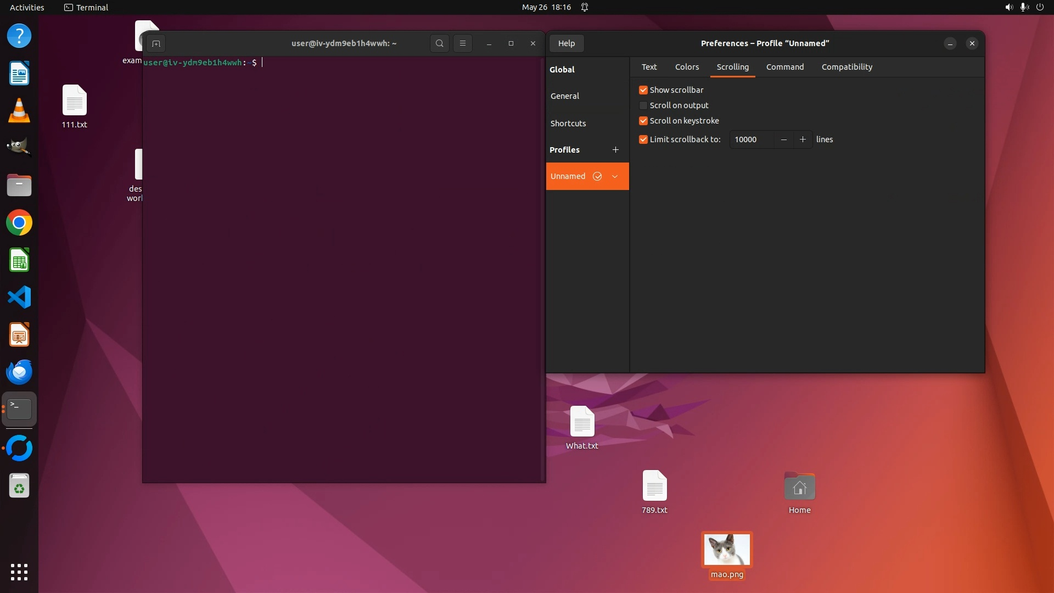Click the default profile checkmark icon
The width and height of the screenshot is (1054, 593).
click(x=597, y=176)
